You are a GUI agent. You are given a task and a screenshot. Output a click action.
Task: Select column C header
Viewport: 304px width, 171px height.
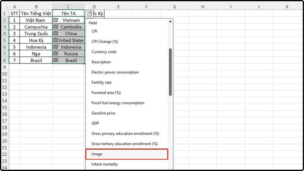click(x=69, y=7)
